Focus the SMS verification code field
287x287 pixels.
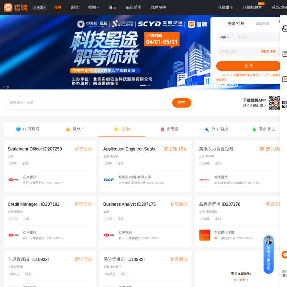coord(237,52)
